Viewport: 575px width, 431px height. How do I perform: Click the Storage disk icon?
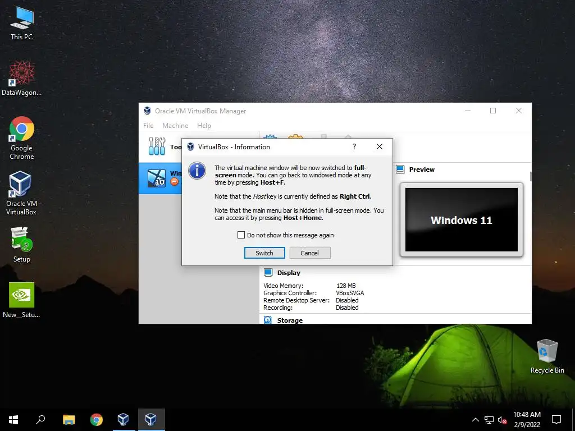268,320
